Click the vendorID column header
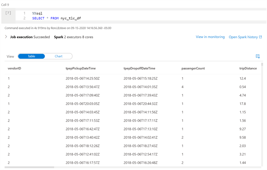 click(x=15, y=68)
